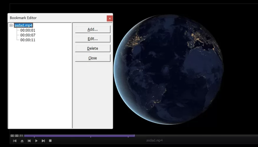Click the Close button in the dialog
Viewport: 258px width, 147px height.
92,58
